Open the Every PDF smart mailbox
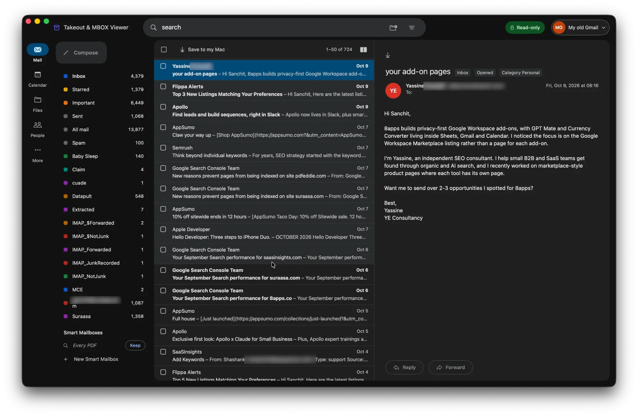Viewport: 638px width, 416px height. click(x=85, y=346)
